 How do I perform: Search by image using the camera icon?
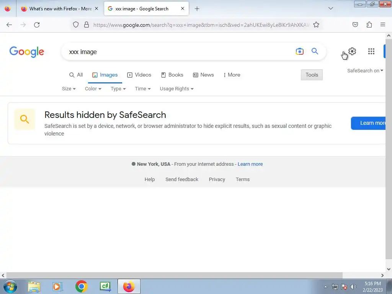click(x=299, y=51)
